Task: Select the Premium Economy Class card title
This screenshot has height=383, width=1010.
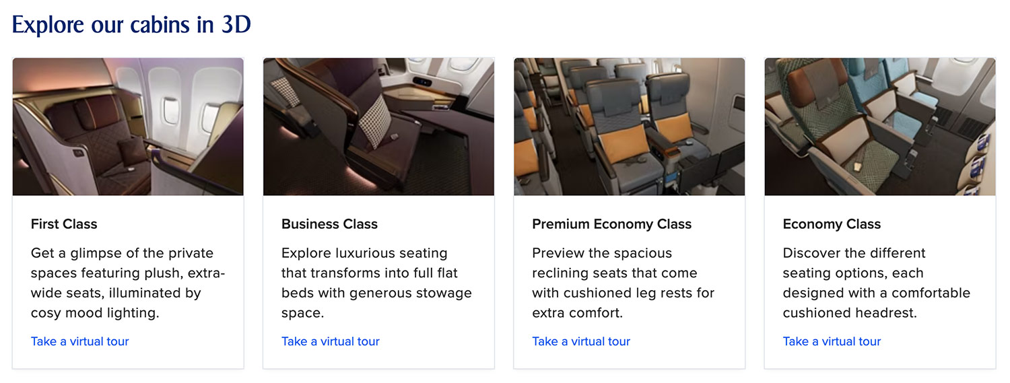Action: click(x=611, y=224)
